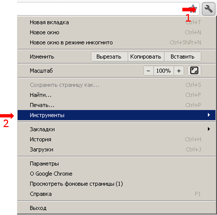Open Параметры menu item

(116, 164)
